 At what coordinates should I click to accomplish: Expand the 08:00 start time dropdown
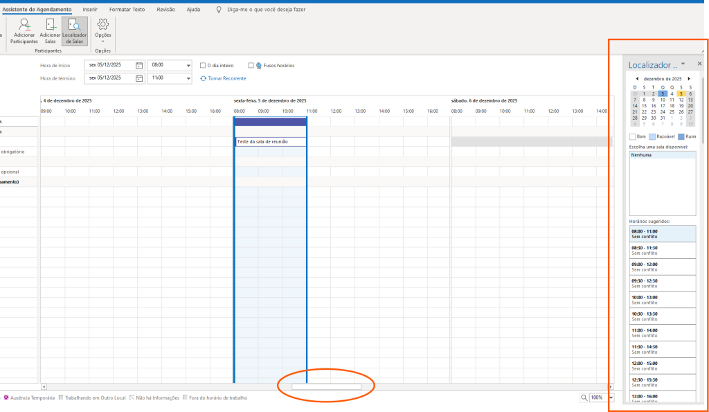(x=188, y=65)
